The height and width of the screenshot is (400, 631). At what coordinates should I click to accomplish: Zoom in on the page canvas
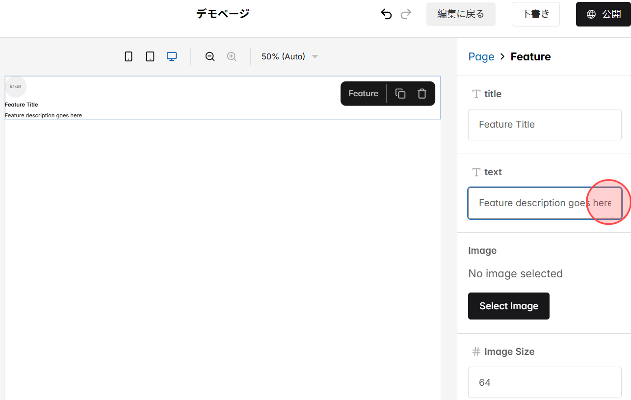[x=231, y=56]
